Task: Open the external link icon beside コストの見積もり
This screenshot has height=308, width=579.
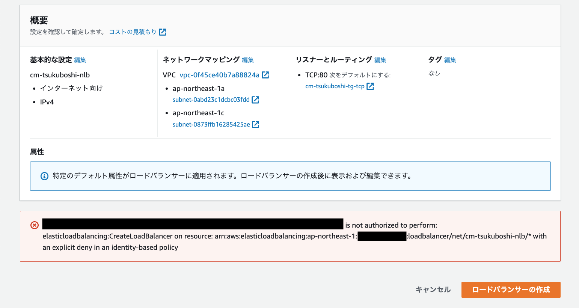Action: pos(162,32)
